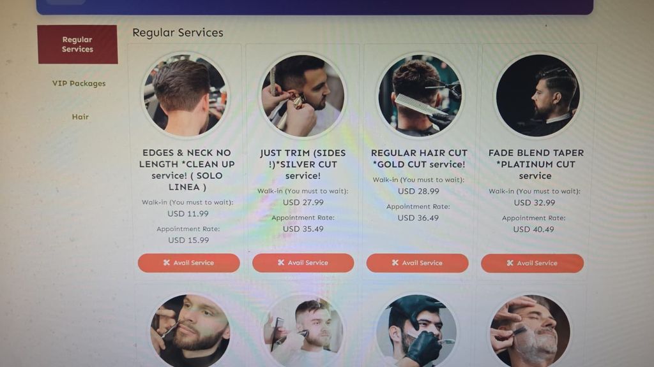Viewport: 654px width, 367px height.
Task: Open the Fade Blend Taper photo
Action: (538, 96)
